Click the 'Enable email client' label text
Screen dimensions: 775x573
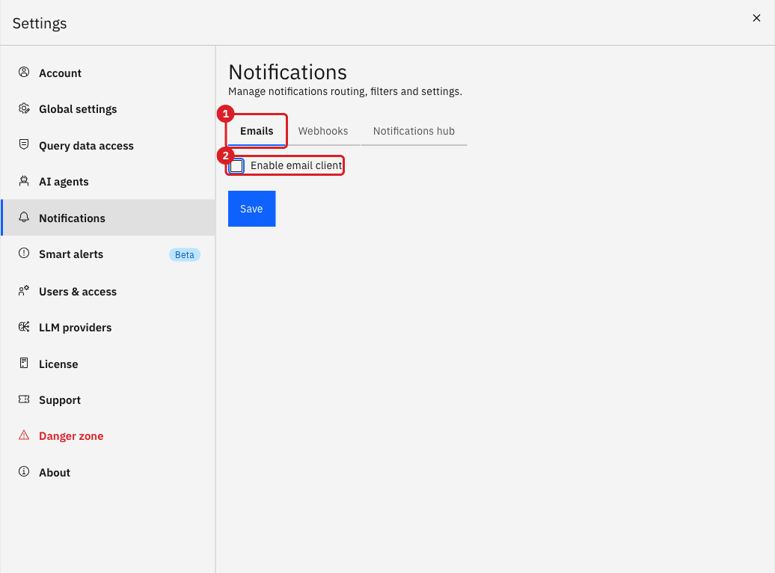pyautogui.click(x=296, y=165)
